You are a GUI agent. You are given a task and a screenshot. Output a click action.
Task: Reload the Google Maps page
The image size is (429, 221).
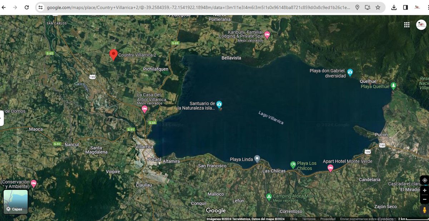pyautogui.click(x=27, y=7)
